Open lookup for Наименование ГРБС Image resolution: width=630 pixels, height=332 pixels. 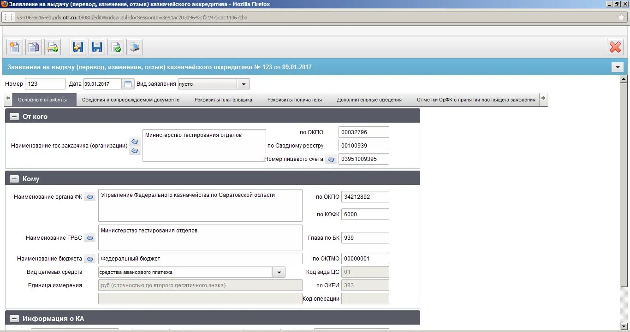(x=90, y=238)
